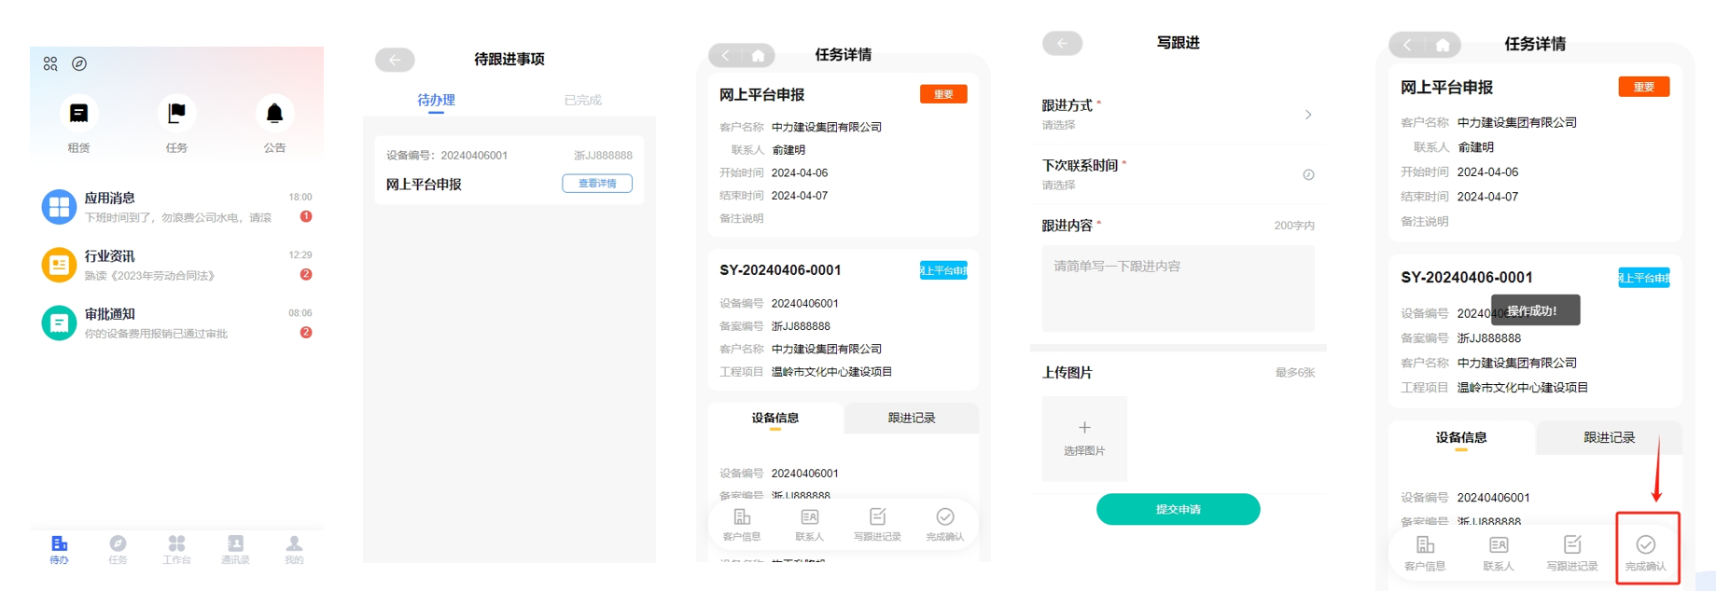Click the red-boxed 完成确认 icon
The image size is (1716, 591).
(x=1646, y=550)
